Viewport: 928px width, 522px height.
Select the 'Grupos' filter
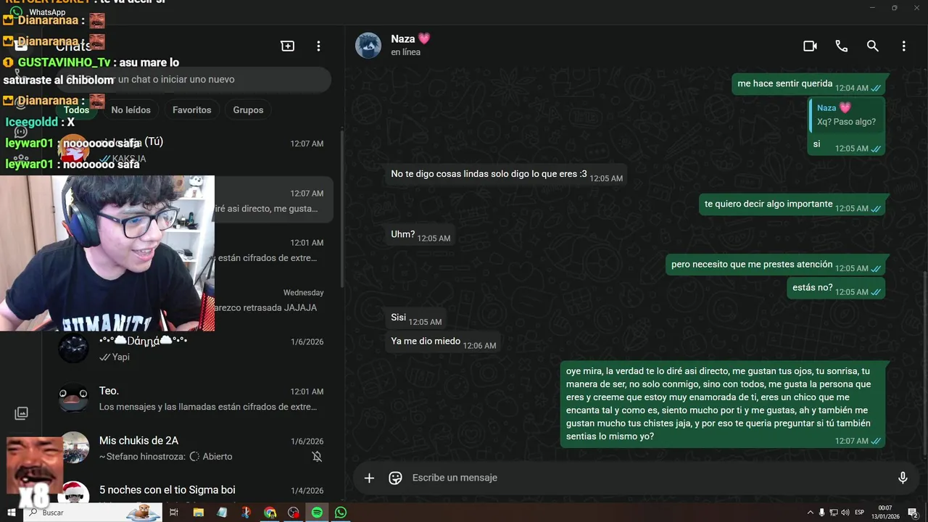[x=248, y=110]
